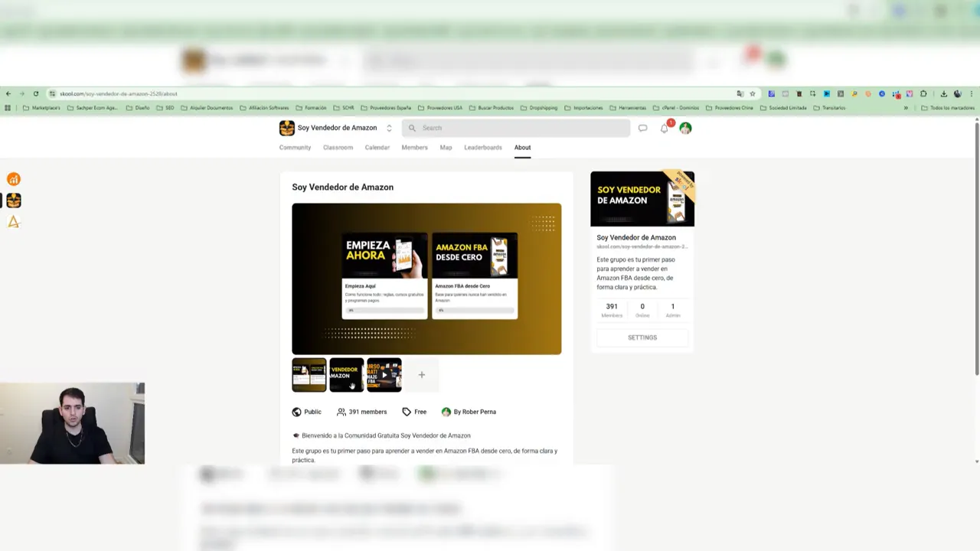Open the Calendar tab

pyautogui.click(x=377, y=148)
